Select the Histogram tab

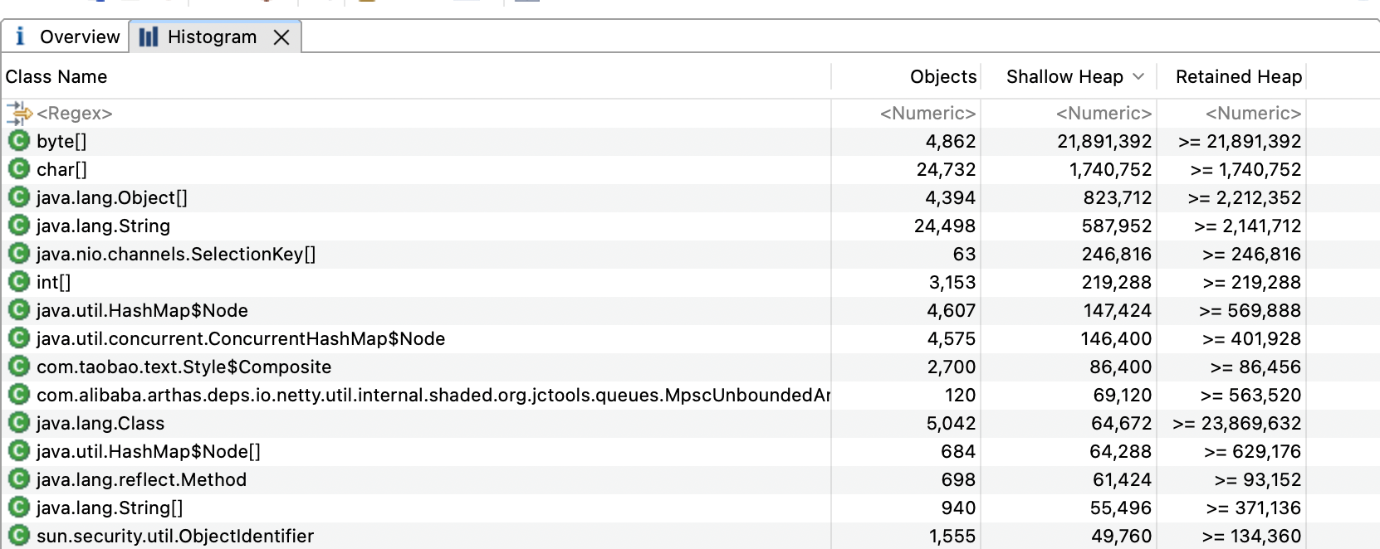click(x=212, y=37)
